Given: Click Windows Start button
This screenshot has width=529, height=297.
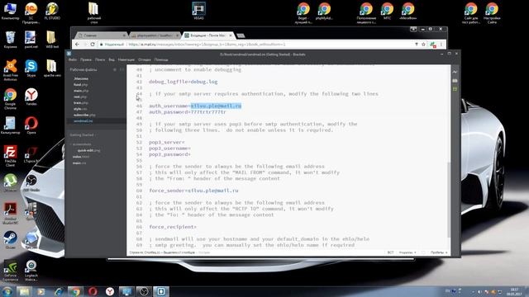Looking at the screenshot, I should pyautogui.click(x=7, y=291).
